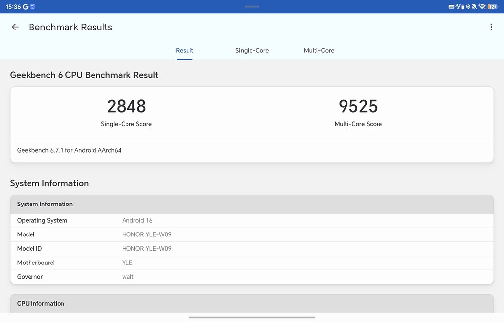Tap the Google G icon in status bar
The width and height of the screenshot is (504, 322).
click(x=26, y=7)
